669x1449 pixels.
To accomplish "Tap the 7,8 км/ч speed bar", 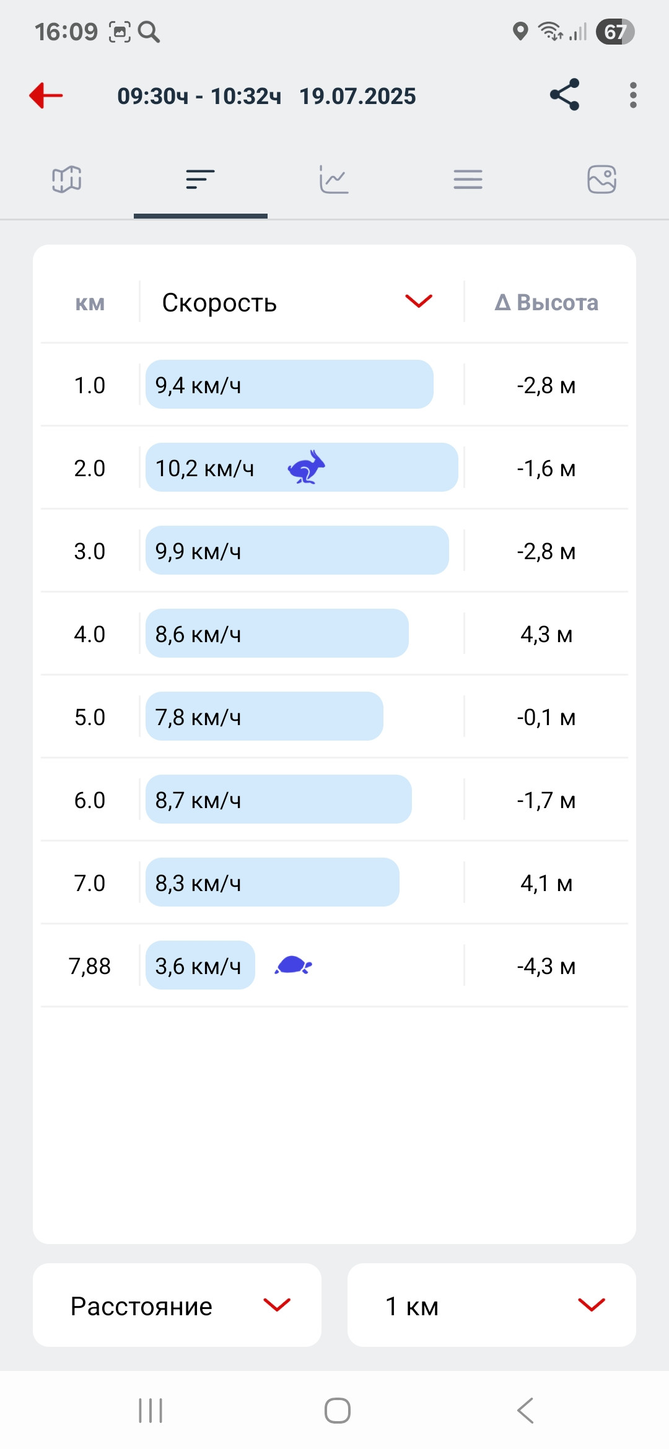I will [x=265, y=716].
